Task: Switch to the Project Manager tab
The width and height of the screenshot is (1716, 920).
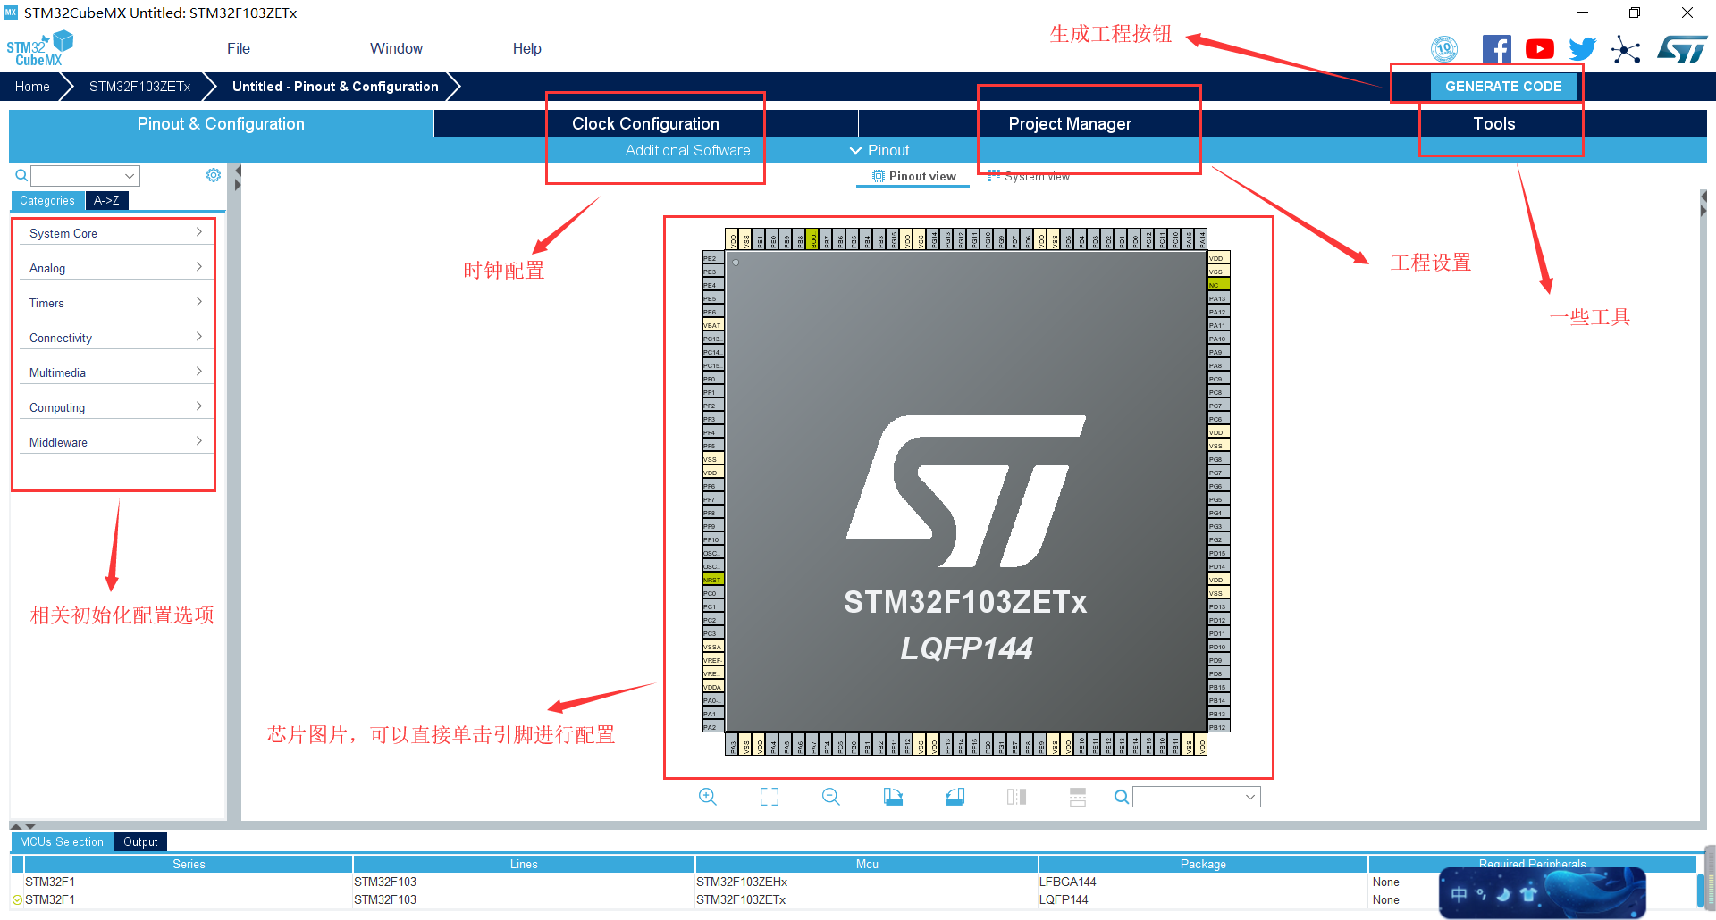Action: pyautogui.click(x=1070, y=123)
